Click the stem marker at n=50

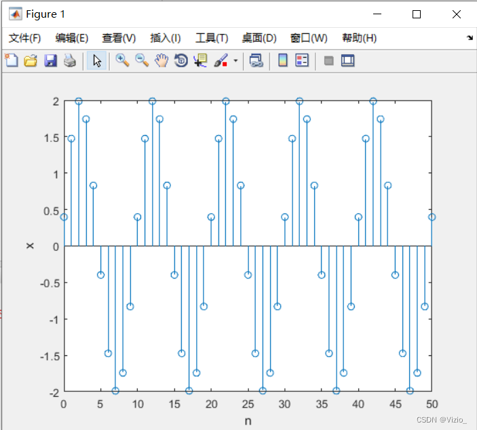(x=432, y=217)
